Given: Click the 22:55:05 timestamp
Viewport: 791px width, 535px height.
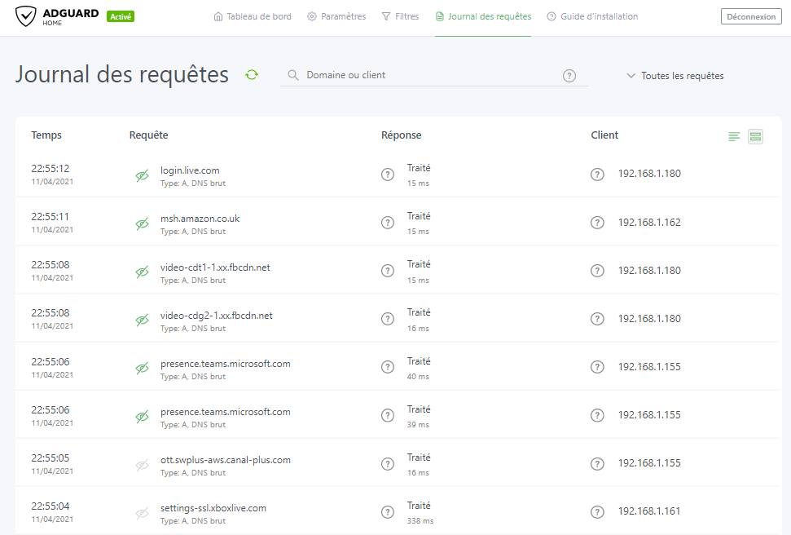Looking at the screenshot, I should click(51, 458).
